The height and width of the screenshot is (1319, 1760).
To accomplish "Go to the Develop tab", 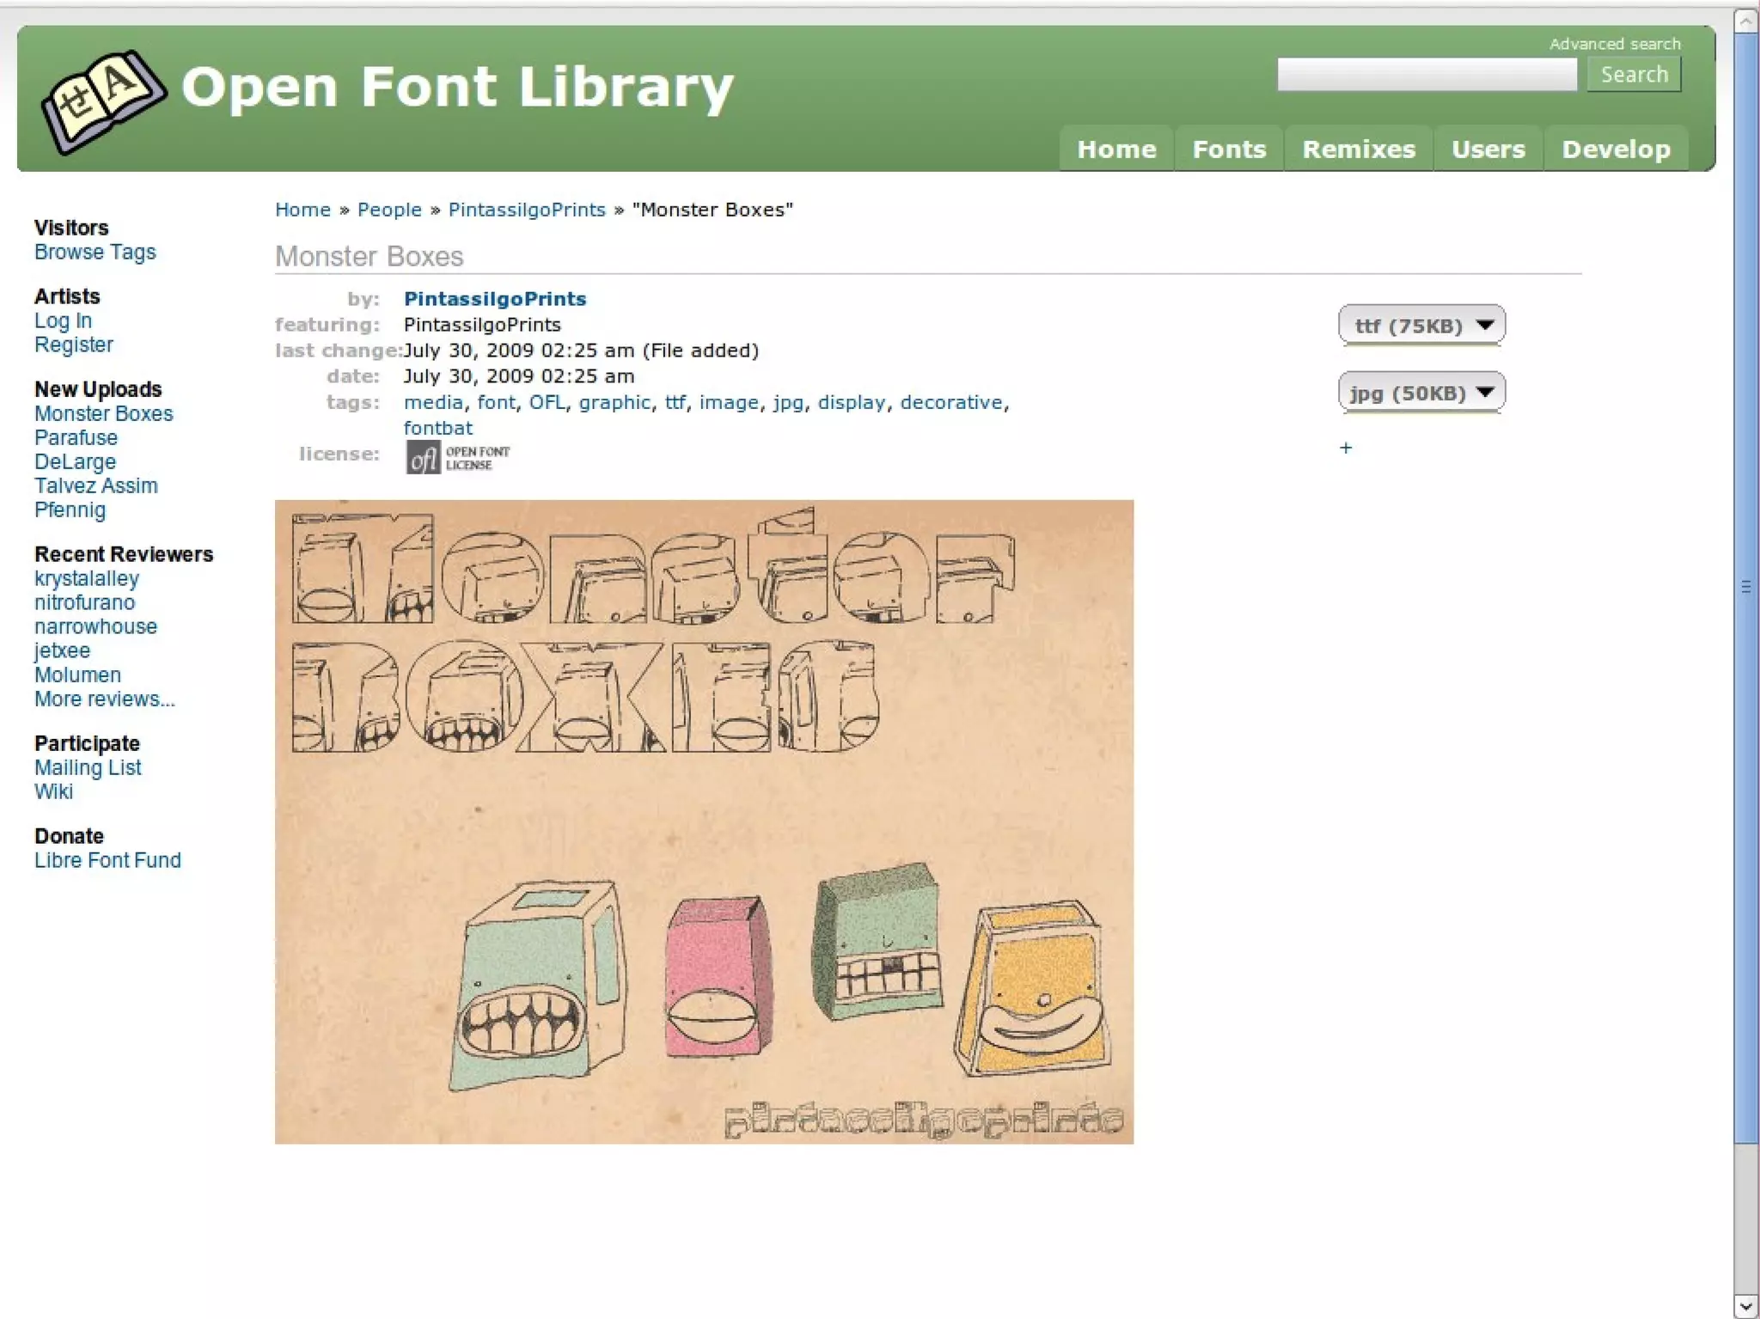I will click(x=1616, y=150).
